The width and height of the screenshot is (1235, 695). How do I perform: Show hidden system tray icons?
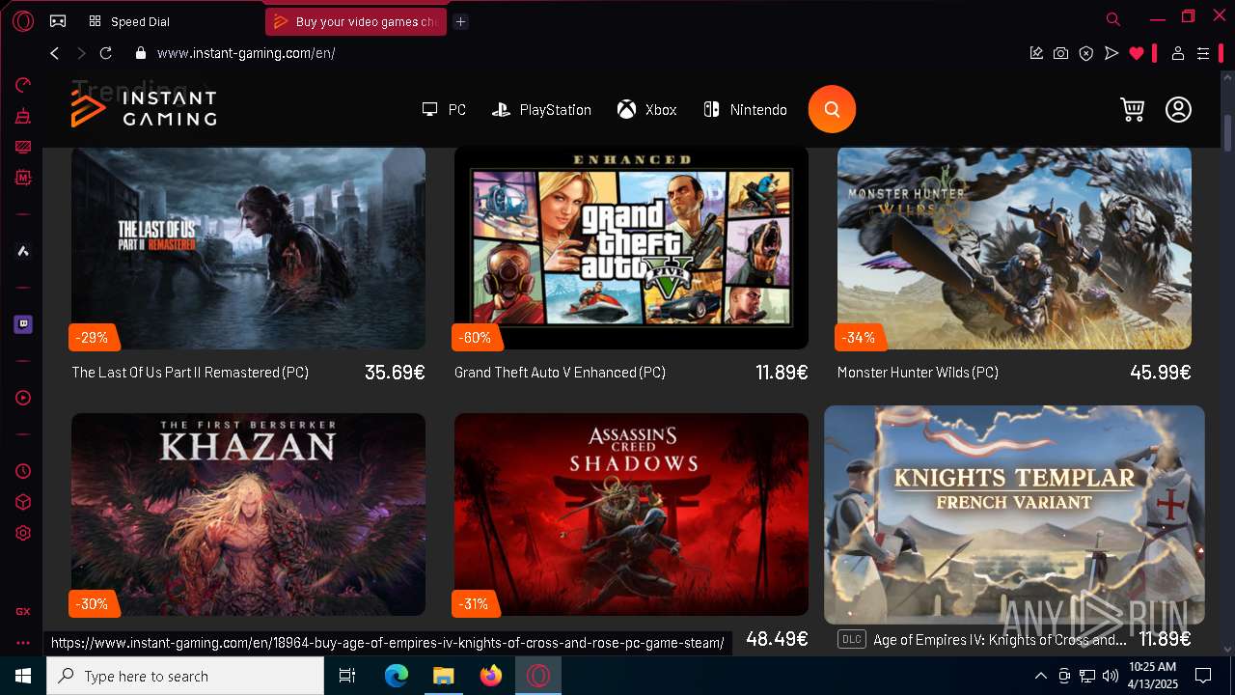click(x=1040, y=676)
